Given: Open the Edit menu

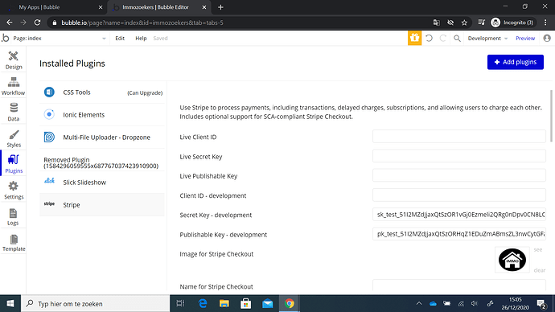Looking at the screenshot, I should (120, 39).
